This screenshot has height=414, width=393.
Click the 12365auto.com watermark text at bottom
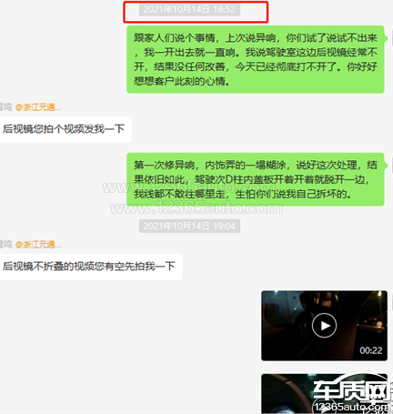coord(352,407)
